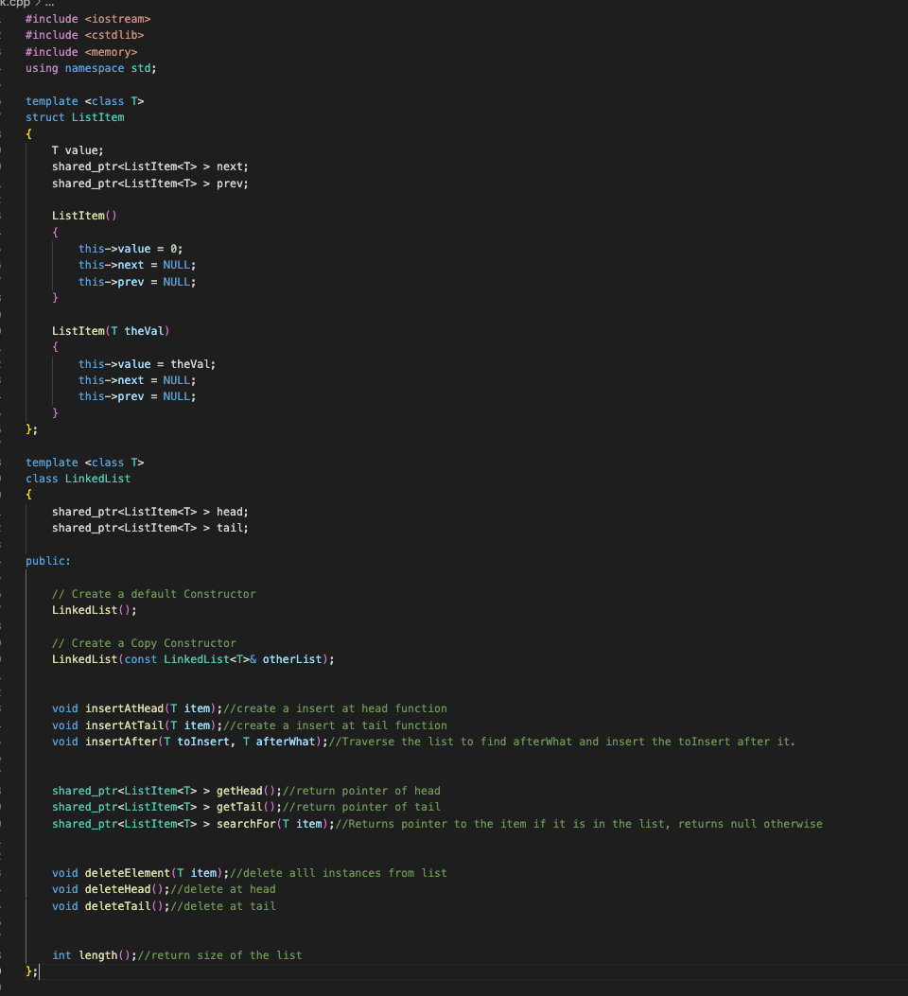The width and height of the screenshot is (908, 996).
Task: Click the public access specifier
Action: click(x=44, y=560)
